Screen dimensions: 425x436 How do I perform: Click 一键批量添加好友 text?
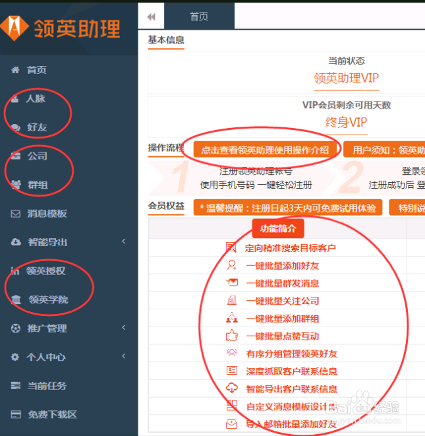[283, 266]
